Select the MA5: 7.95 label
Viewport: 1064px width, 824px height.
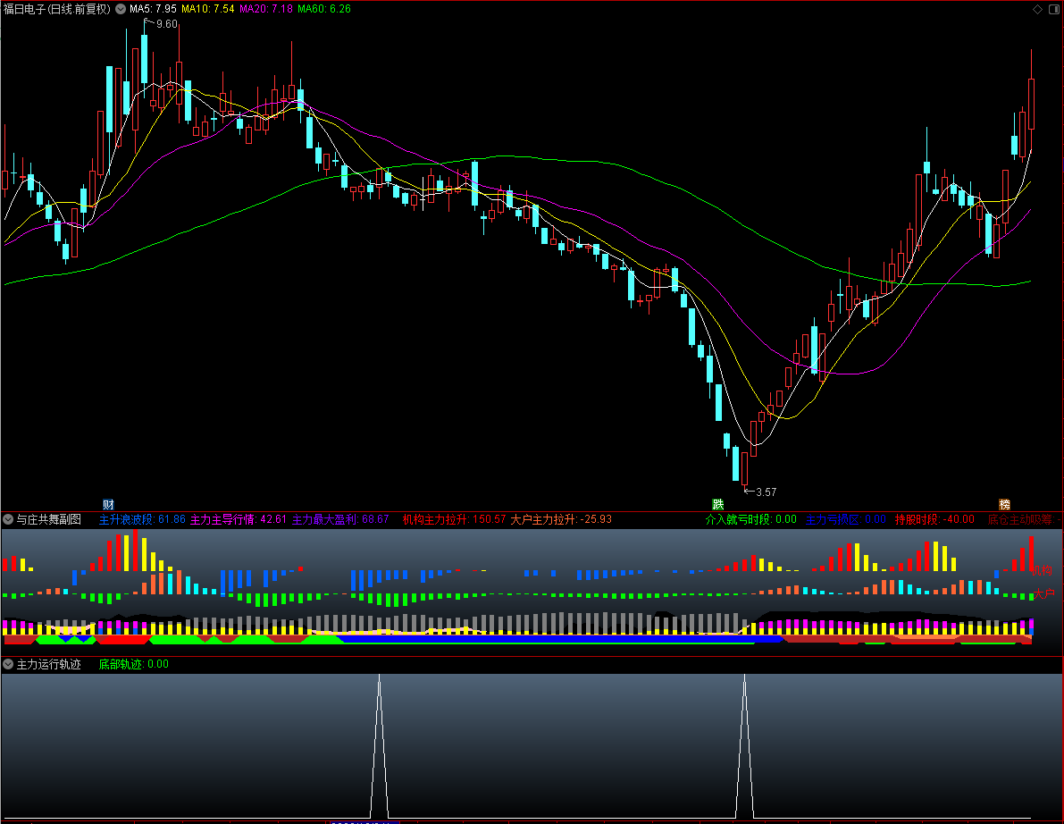click(x=154, y=9)
